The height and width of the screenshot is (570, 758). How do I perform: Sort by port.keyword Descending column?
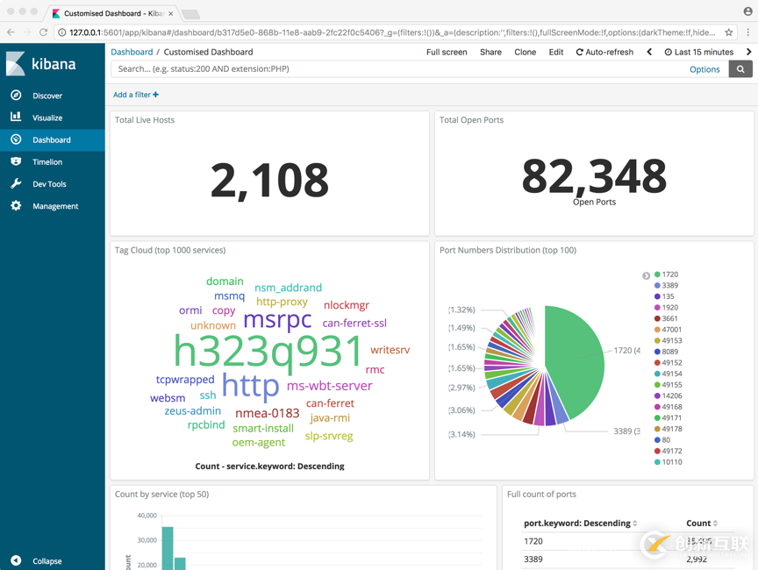[580, 524]
